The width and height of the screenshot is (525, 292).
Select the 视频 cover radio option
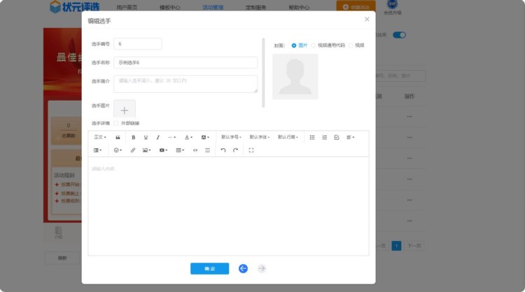(351, 45)
